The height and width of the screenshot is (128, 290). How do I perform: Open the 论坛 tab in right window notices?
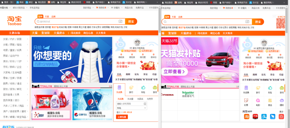click(x=264, y=75)
